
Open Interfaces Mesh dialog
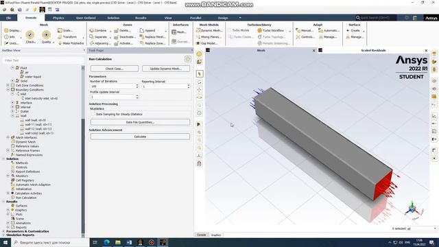(179, 32)
